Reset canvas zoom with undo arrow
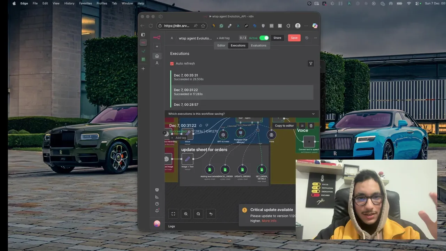446x251 pixels. coord(211,214)
